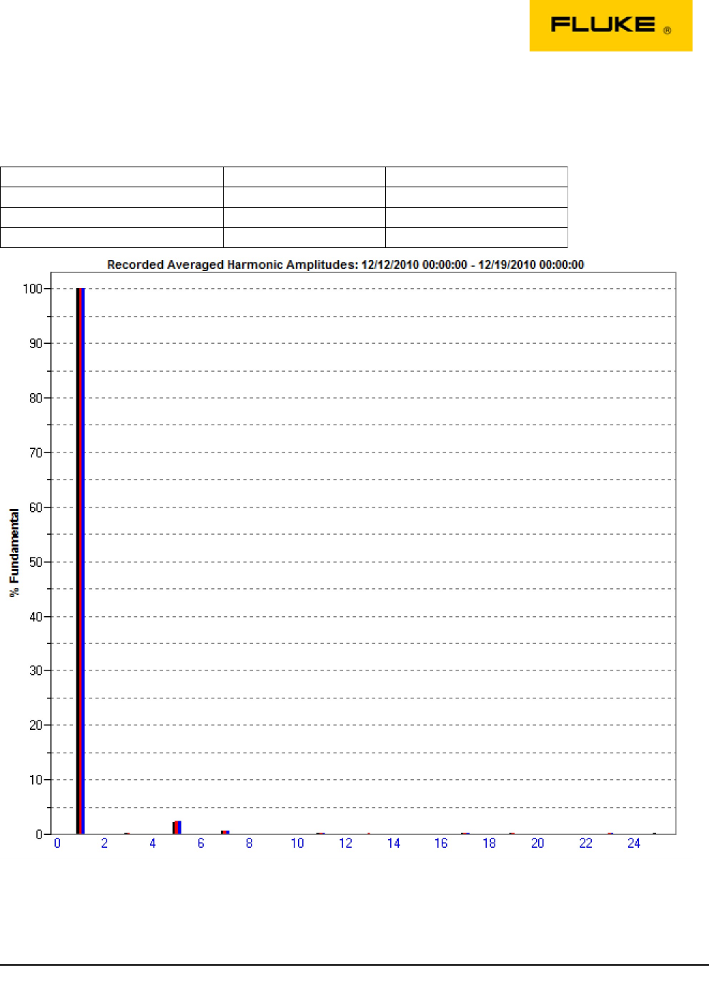The image size is (709, 990).
Task: Click y-axis tick label 90
Action: tap(36, 344)
